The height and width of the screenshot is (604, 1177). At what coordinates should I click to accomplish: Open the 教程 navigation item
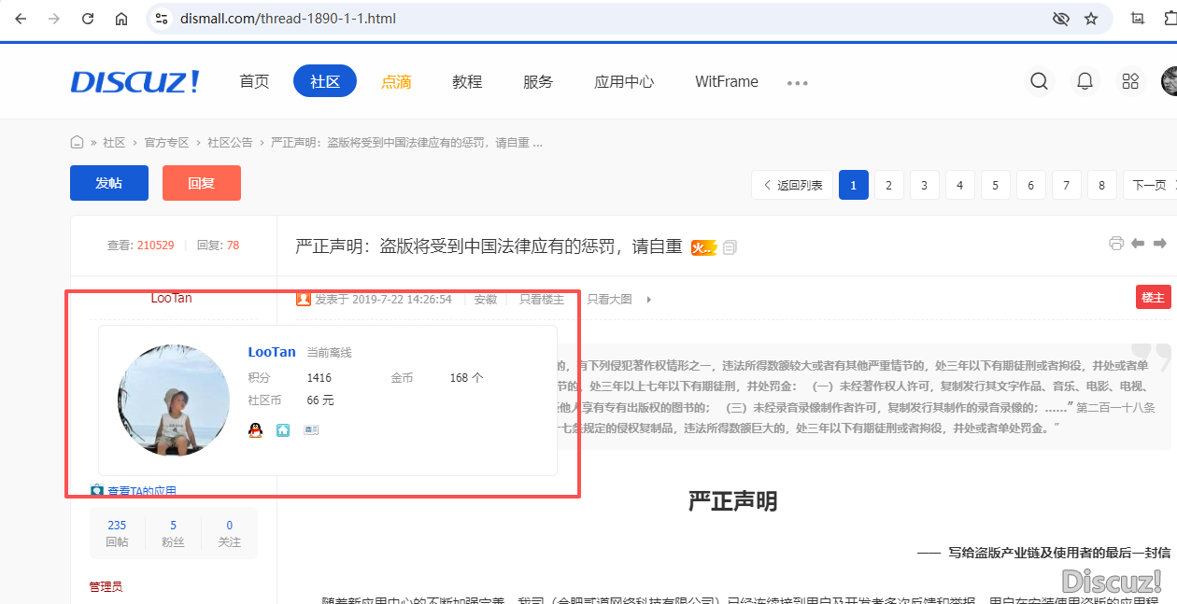[x=467, y=81]
